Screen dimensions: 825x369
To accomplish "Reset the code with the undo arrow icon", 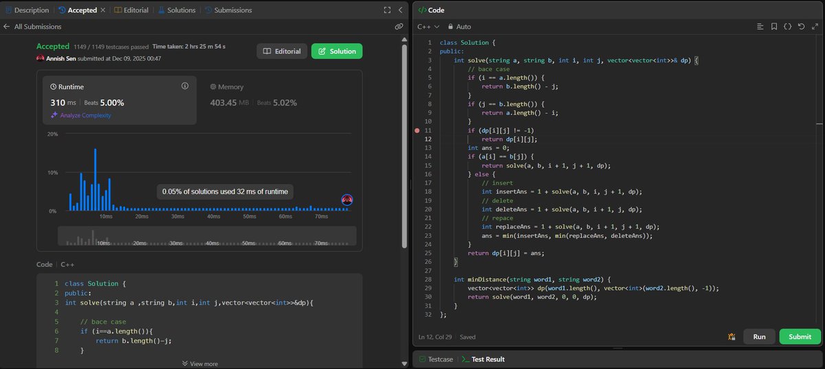I will point(801,27).
